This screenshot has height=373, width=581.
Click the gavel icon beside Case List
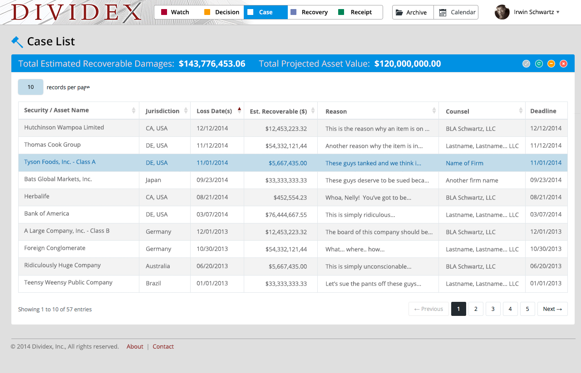[x=17, y=42]
